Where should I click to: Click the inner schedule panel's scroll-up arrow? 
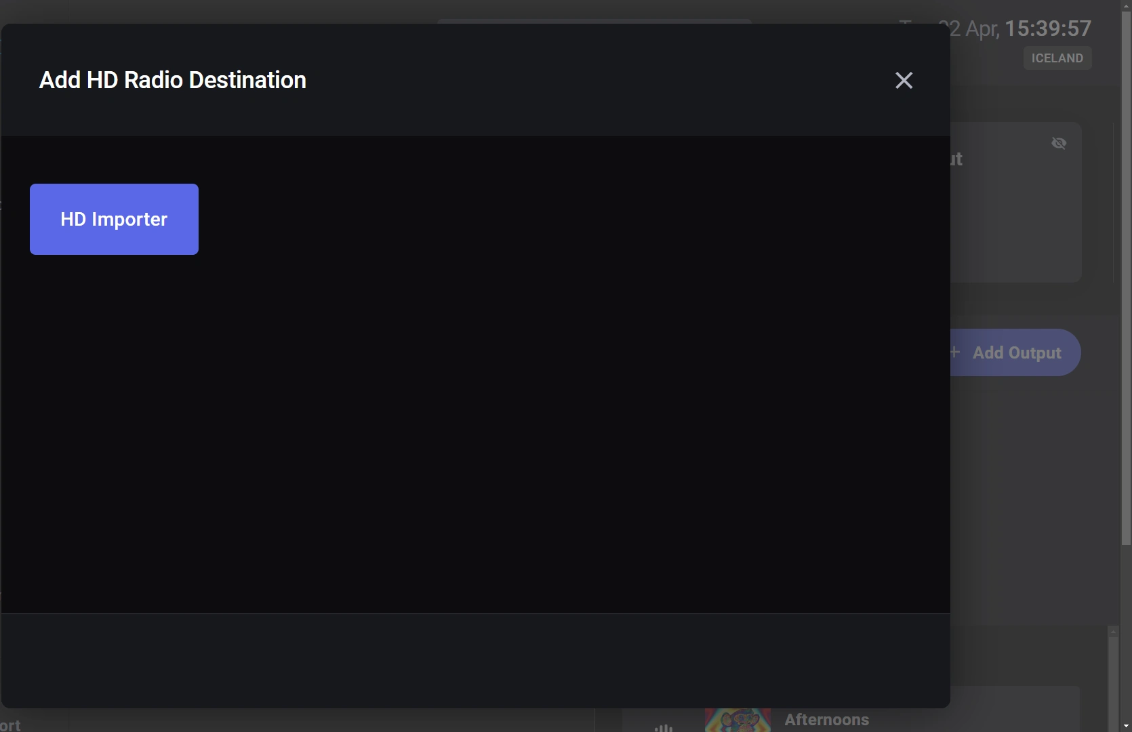tap(1113, 632)
